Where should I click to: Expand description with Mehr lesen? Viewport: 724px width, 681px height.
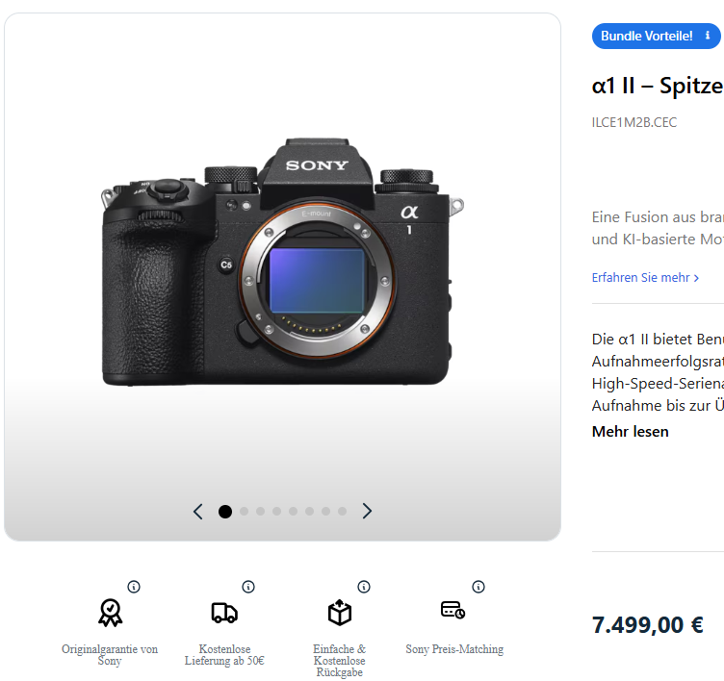[630, 431]
